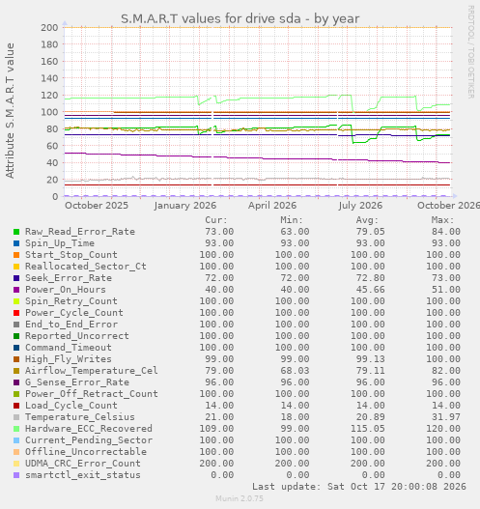Click the Start_Stop_Count orange legend swatch
480x509 pixels.
pyautogui.click(x=16, y=255)
